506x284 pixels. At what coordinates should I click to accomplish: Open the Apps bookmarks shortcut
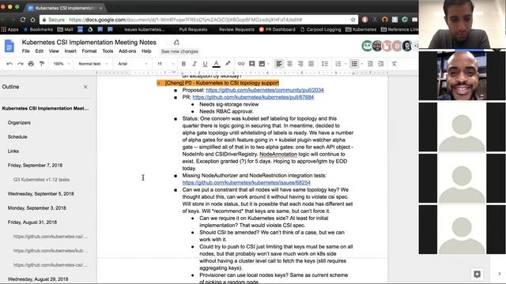tap(9, 29)
